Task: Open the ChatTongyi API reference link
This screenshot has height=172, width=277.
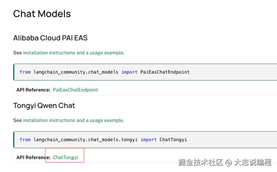Action: [65, 157]
